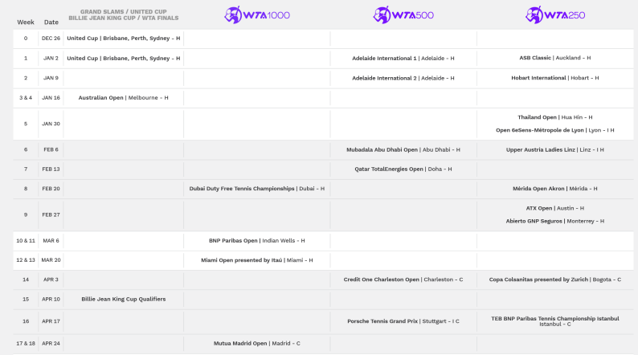Select Thailand Open Hua Hin entry
This screenshot has height=355, width=638.
point(555,117)
